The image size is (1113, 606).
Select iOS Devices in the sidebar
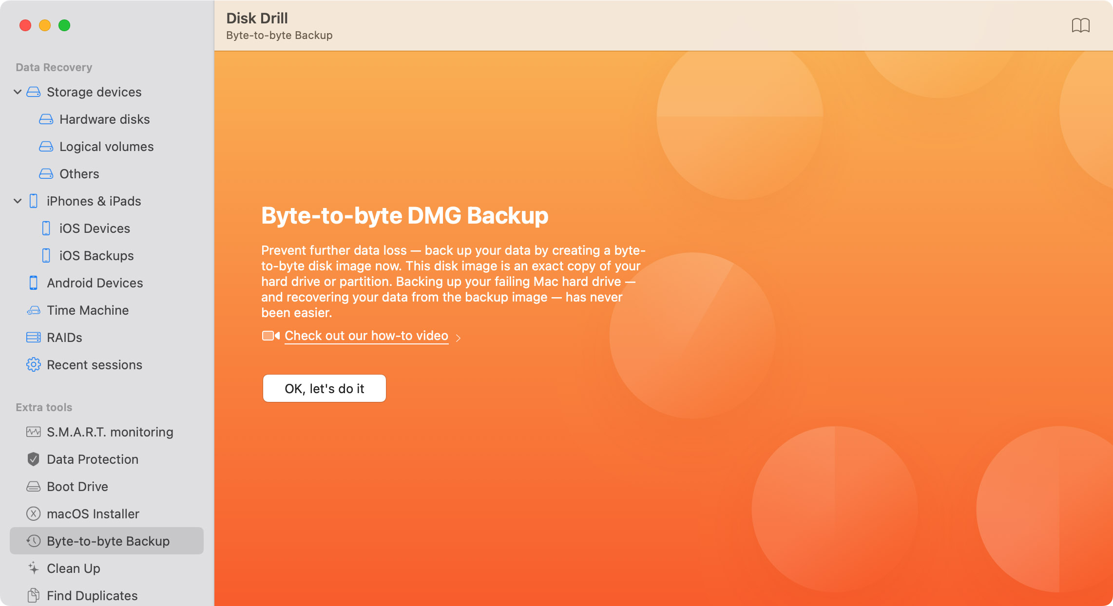click(96, 227)
